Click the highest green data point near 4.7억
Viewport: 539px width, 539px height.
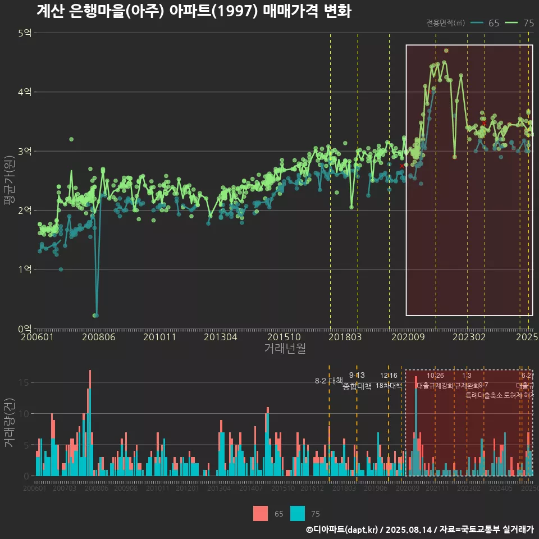[446, 51]
